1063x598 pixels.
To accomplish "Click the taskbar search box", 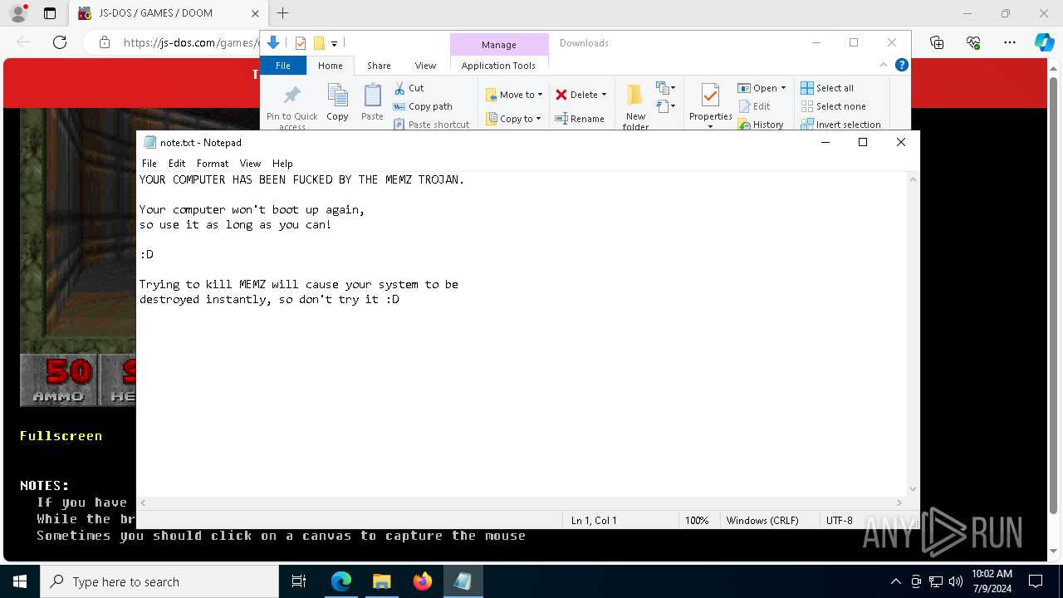I will (x=159, y=581).
